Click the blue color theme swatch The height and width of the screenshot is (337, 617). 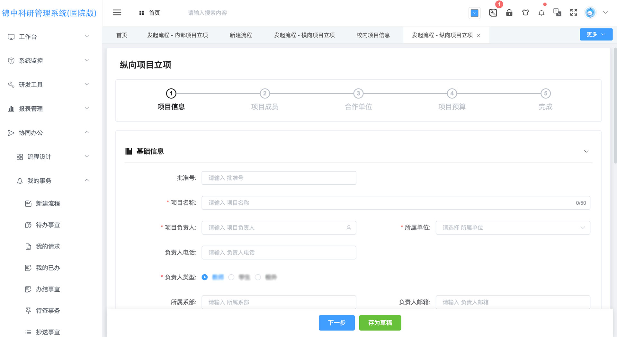[x=474, y=13]
